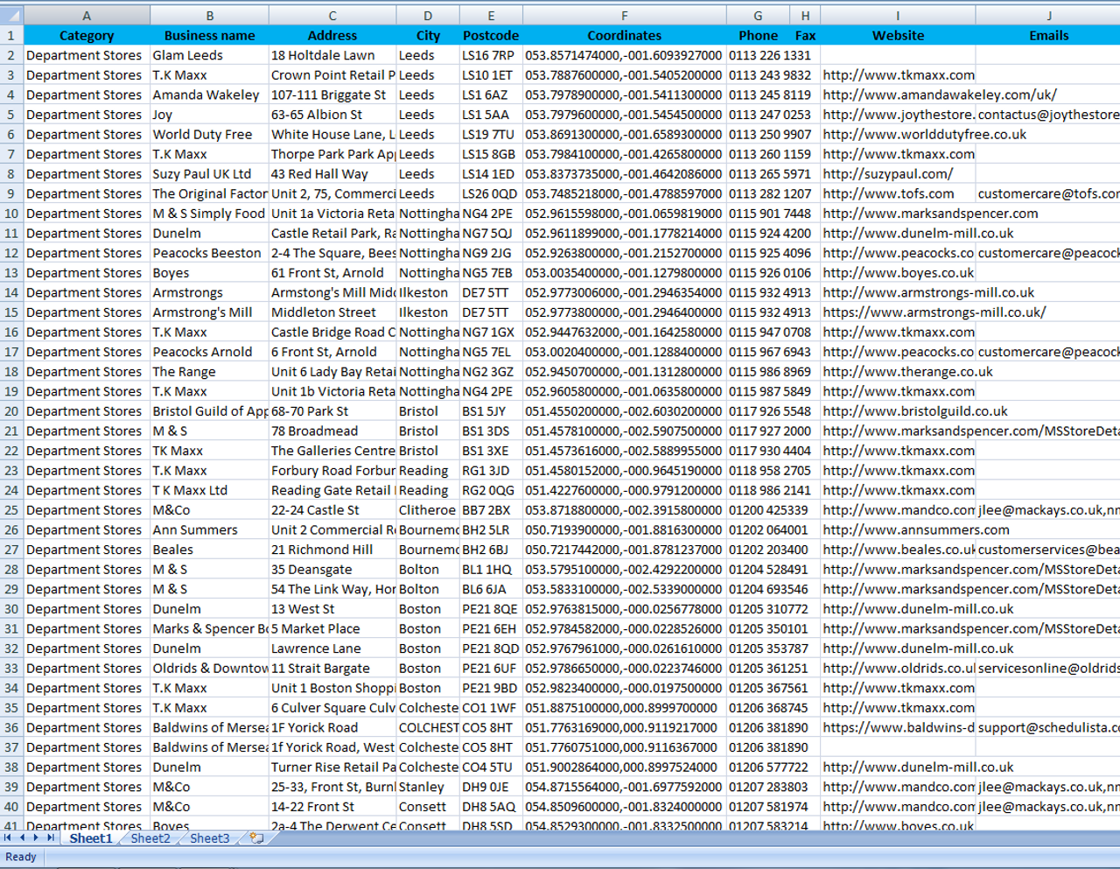The height and width of the screenshot is (869, 1120).
Task: Select column E header
Action: pyautogui.click(x=491, y=16)
